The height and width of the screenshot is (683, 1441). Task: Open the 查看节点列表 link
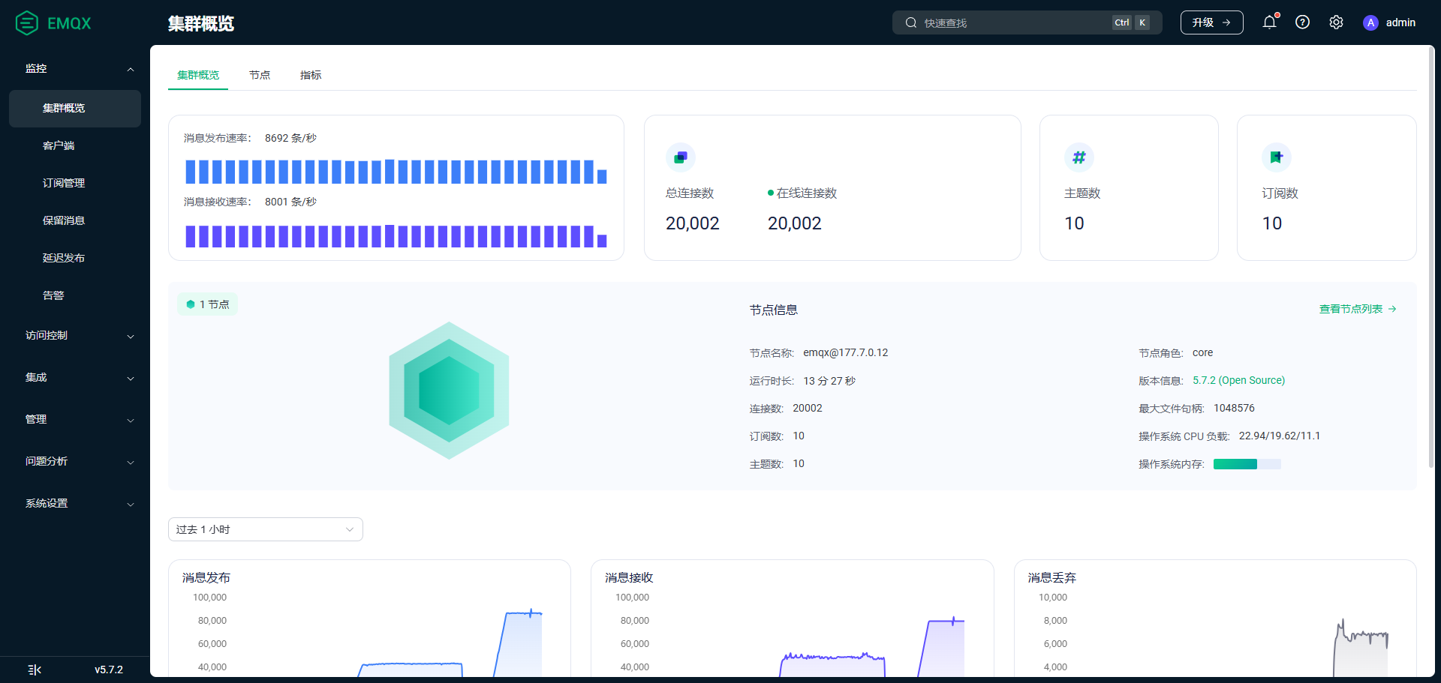tap(1358, 309)
